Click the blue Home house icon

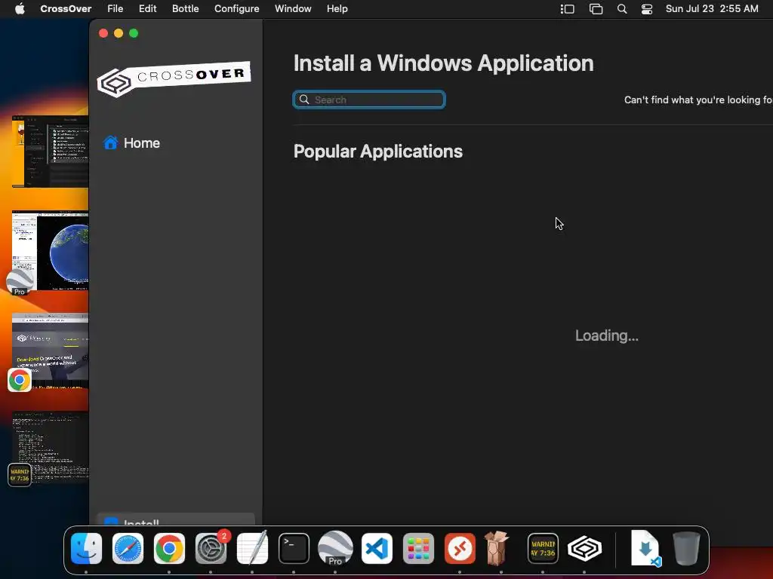click(x=110, y=142)
